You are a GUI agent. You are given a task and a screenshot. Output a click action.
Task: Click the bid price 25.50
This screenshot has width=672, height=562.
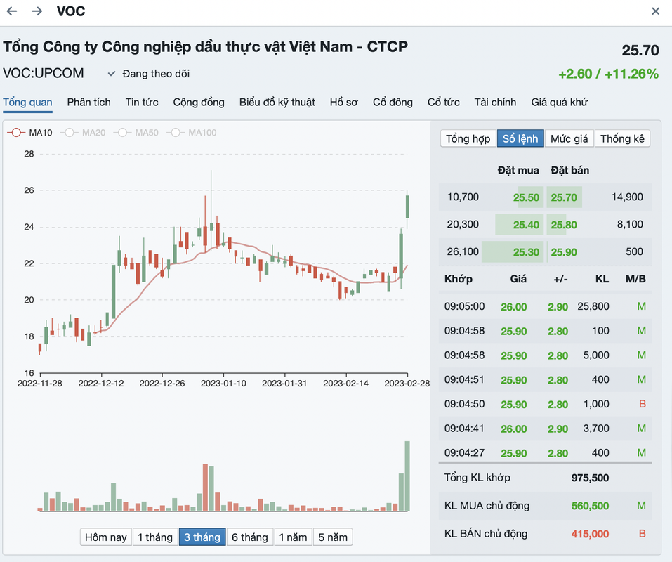[526, 197]
